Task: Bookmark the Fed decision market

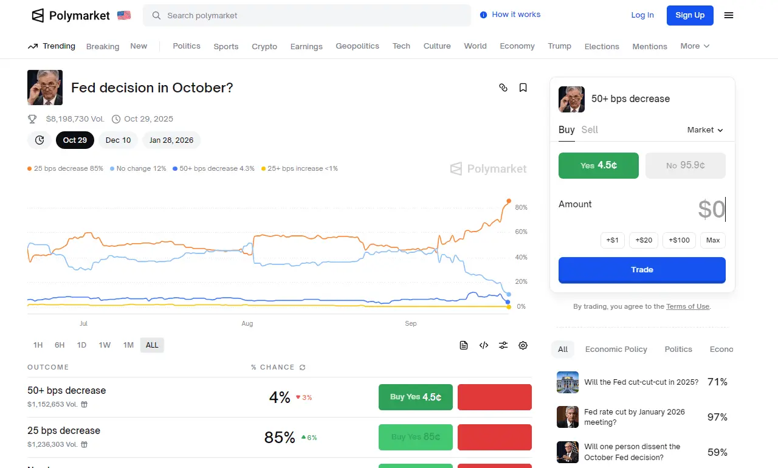Action: [x=523, y=88]
